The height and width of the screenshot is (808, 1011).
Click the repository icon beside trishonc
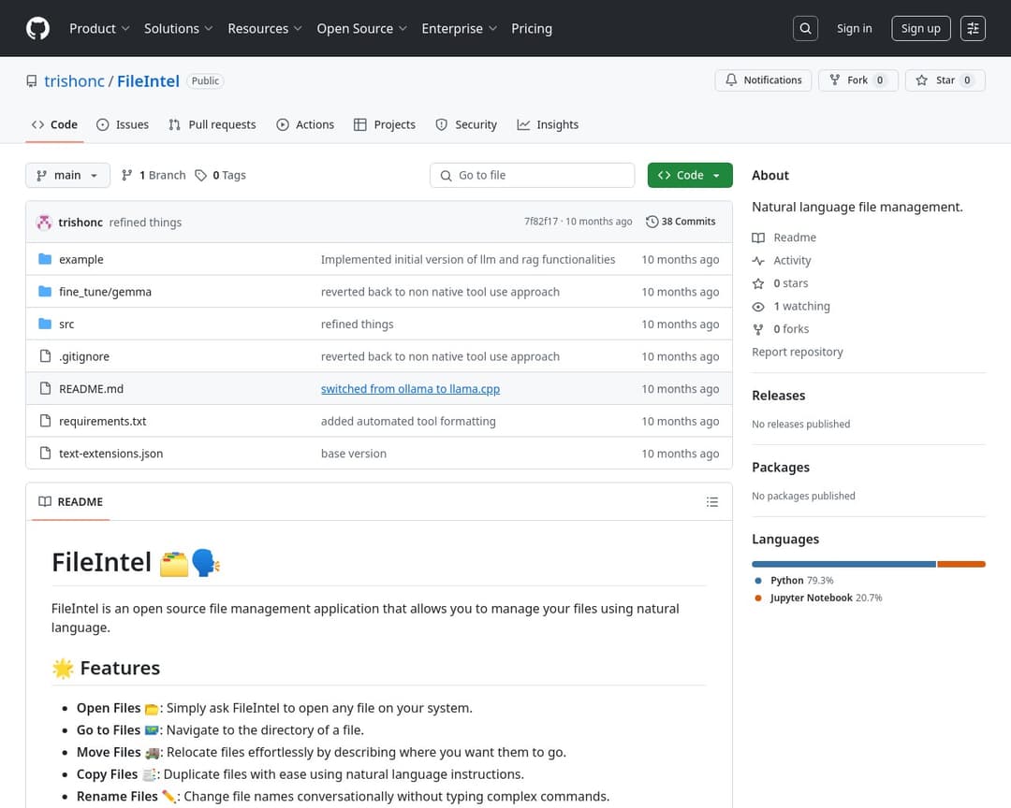[32, 81]
